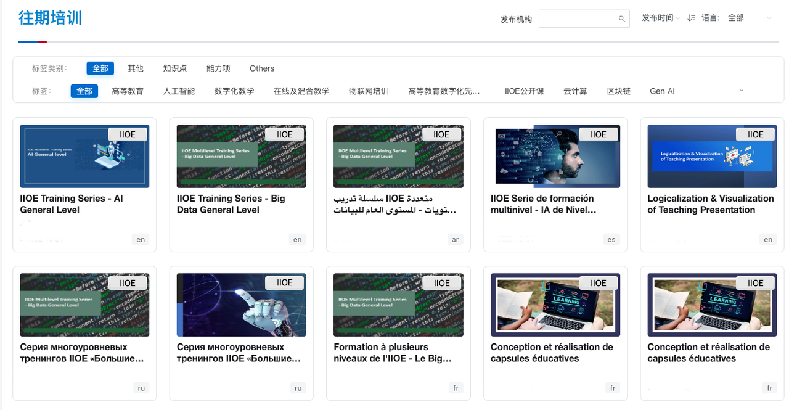Click the robot hand course thumbnail
This screenshot has height=410, width=789.
[241, 305]
